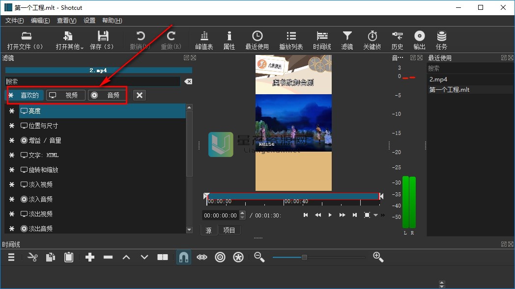Open the player grid options dropdown arrow

pos(375,215)
